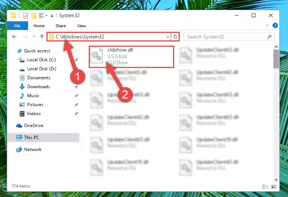Click the pin icon beside Pictures

[x=76, y=105]
